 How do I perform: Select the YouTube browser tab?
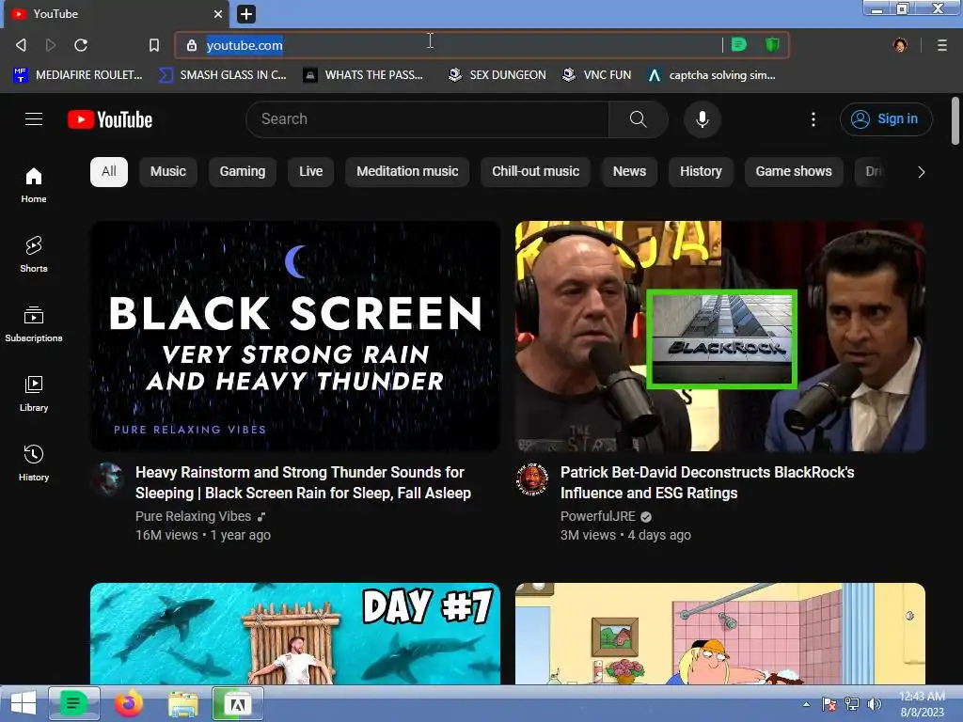tap(117, 13)
